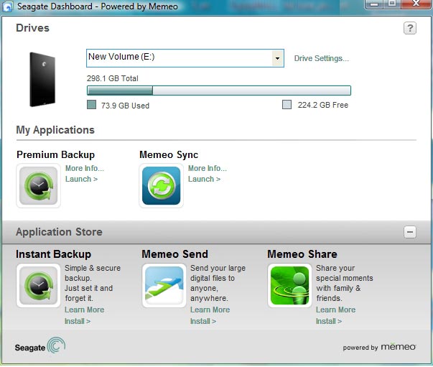
Task: Launch Premium Backup
Action: click(81, 179)
